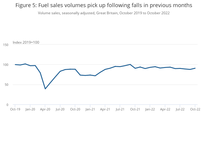Select the Oct-21 x-axis label
Image resolution: width=208 pixels, height=149 pixels.
pyautogui.click(x=135, y=109)
